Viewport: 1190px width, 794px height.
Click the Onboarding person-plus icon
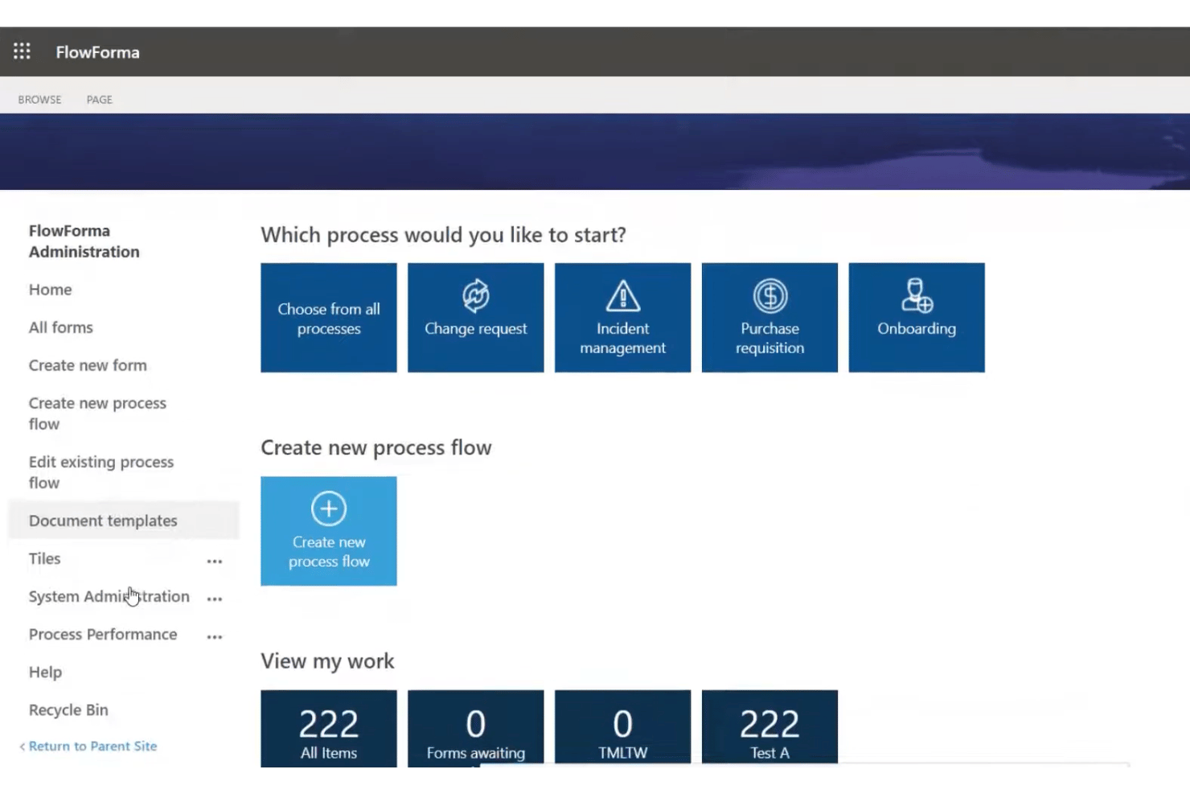[x=917, y=295]
